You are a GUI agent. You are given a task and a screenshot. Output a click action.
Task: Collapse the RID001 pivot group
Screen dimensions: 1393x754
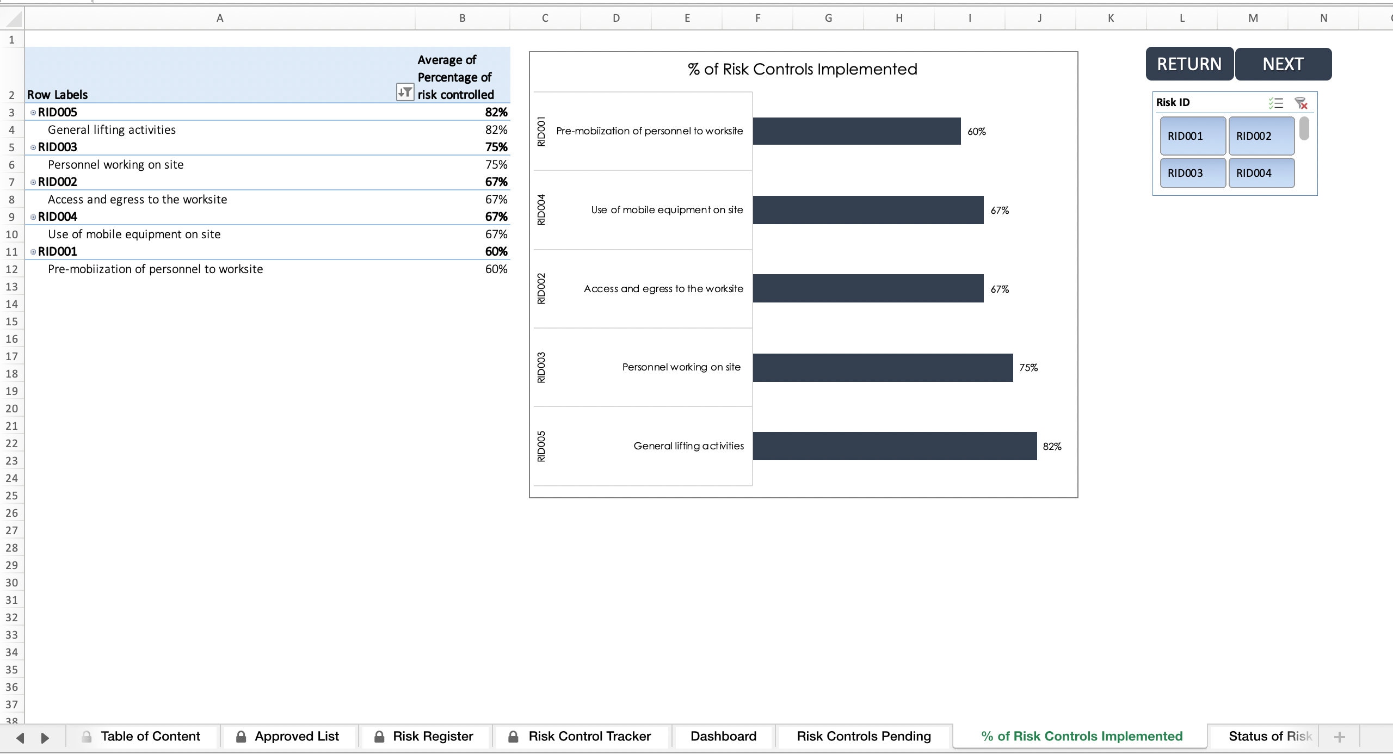point(32,251)
